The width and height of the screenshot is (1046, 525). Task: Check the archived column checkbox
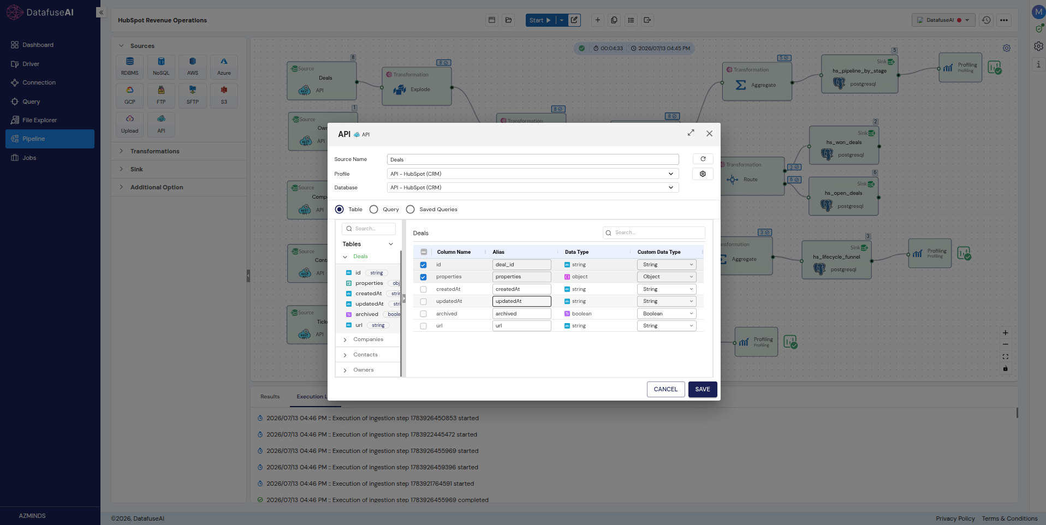(x=423, y=314)
